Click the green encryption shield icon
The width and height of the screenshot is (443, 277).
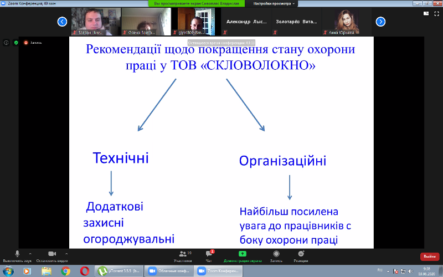pyautogui.click(x=16, y=43)
